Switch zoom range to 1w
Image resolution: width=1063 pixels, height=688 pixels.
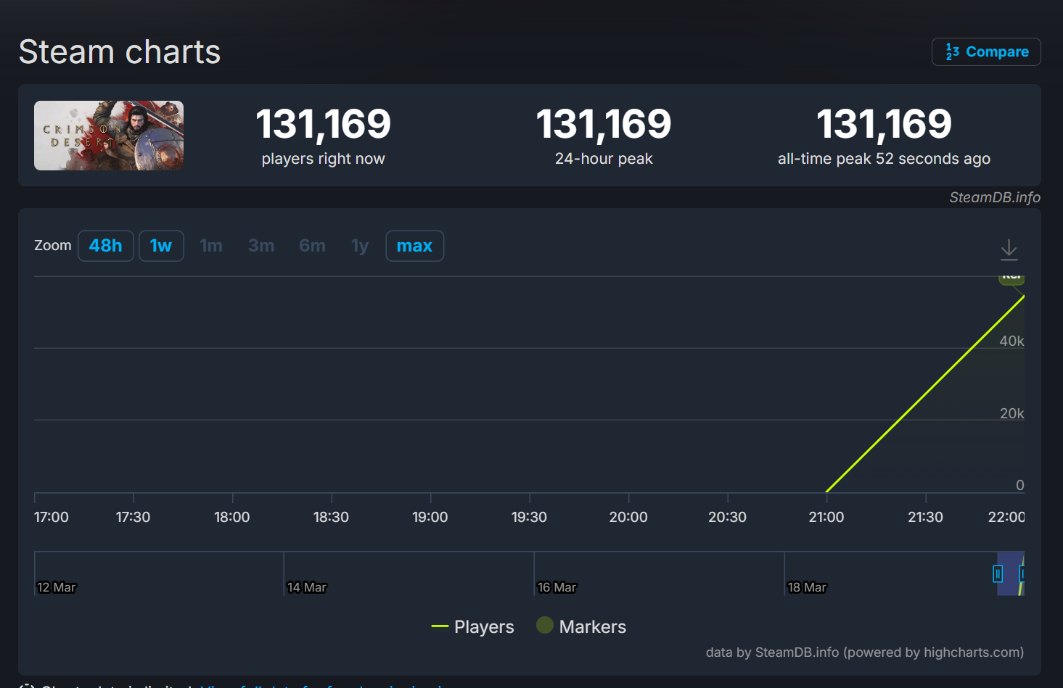click(161, 246)
